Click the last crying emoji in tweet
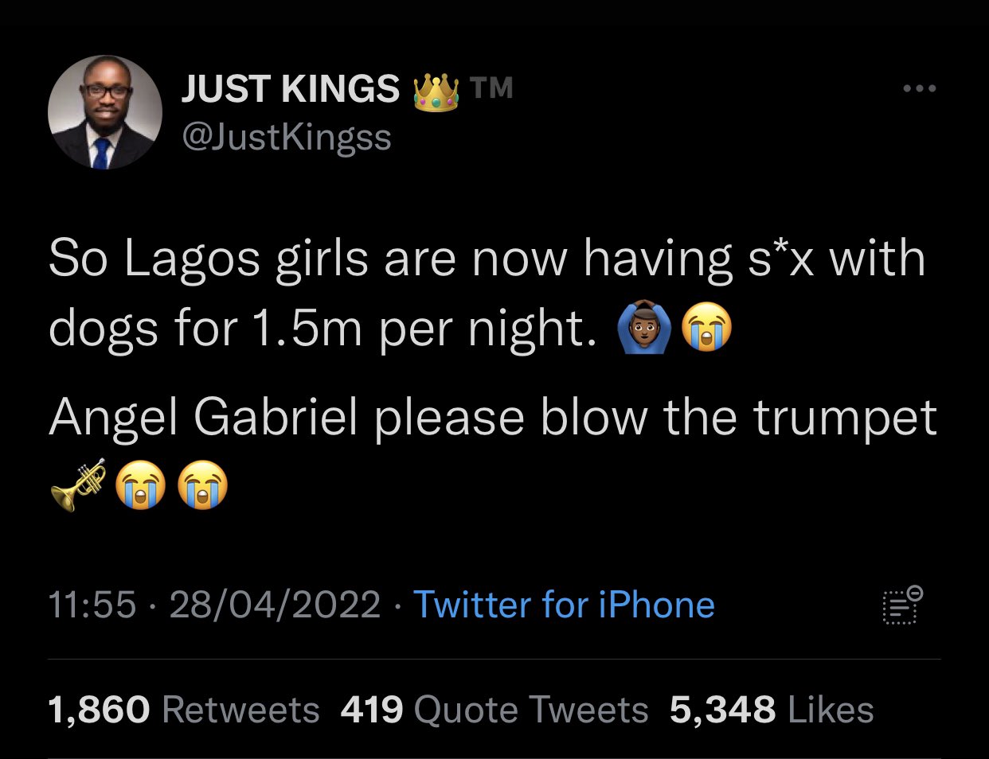 pos(202,486)
